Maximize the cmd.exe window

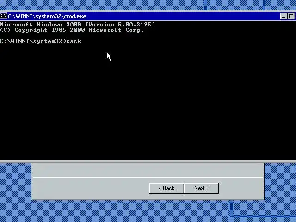coord(291,16)
